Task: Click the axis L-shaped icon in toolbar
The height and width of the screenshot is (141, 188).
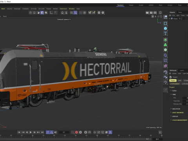Action: point(51,13)
